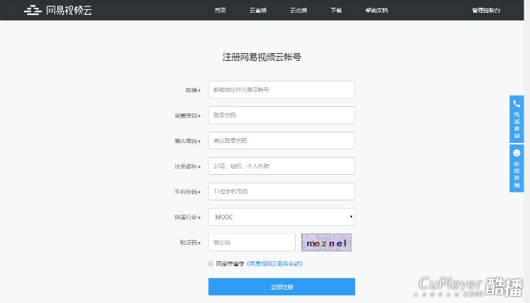The height and width of the screenshot is (303, 530).
Task: Focus the 验证码 captcha input box
Action: (x=251, y=243)
